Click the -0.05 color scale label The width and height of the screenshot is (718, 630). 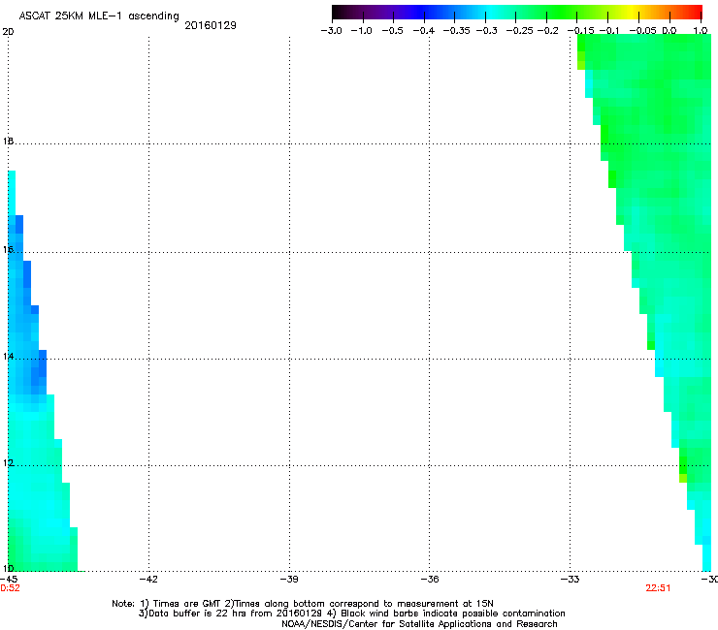pyautogui.click(x=643, y=31)
